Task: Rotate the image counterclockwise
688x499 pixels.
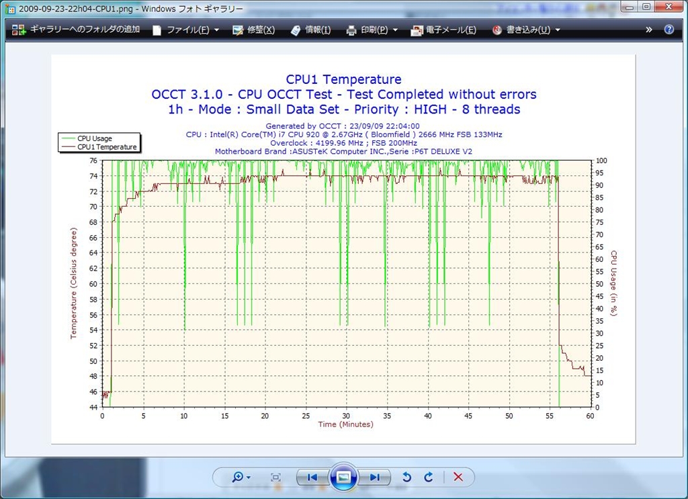Action: [406, 477]
